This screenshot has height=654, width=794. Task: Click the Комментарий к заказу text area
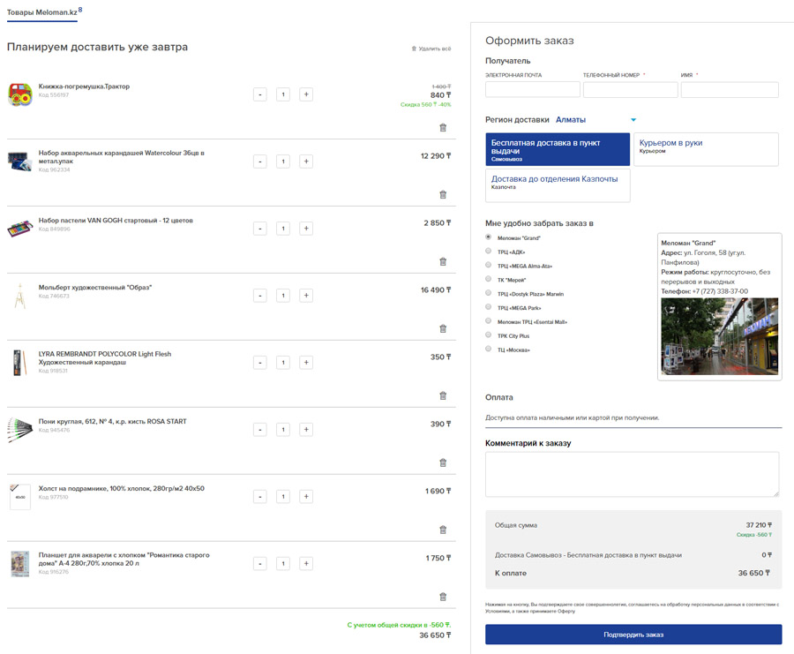click(x=632, y=474)
